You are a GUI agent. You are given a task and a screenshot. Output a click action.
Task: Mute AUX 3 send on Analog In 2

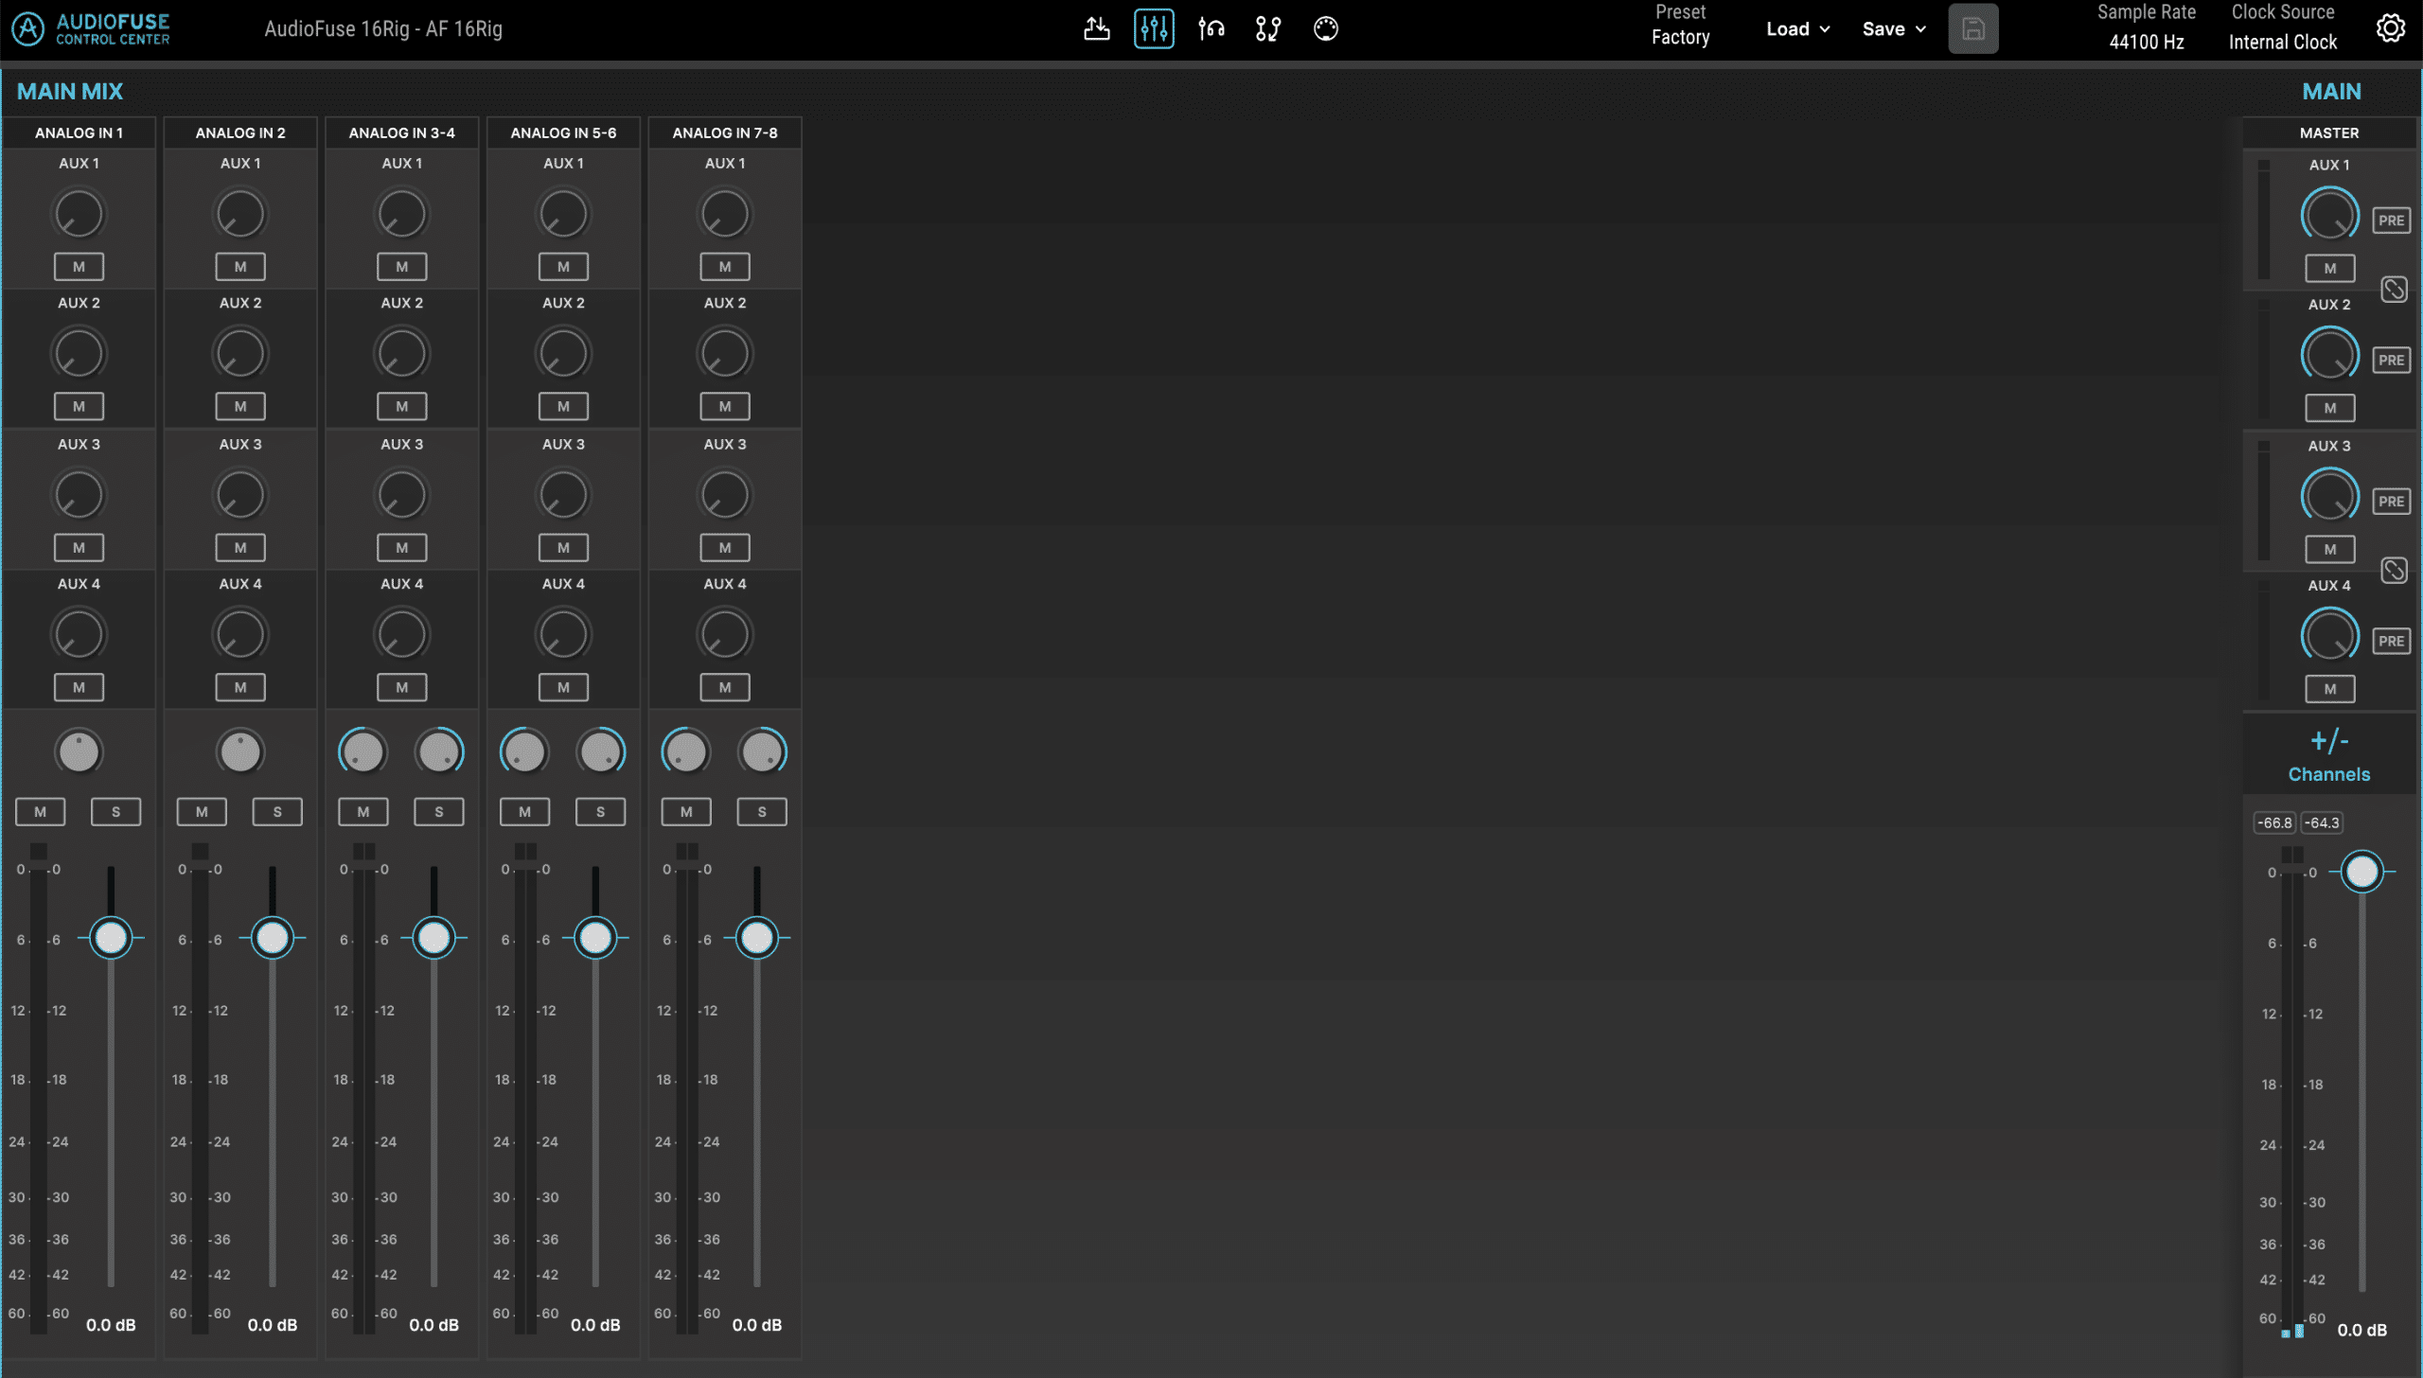[x=240, y=547]
